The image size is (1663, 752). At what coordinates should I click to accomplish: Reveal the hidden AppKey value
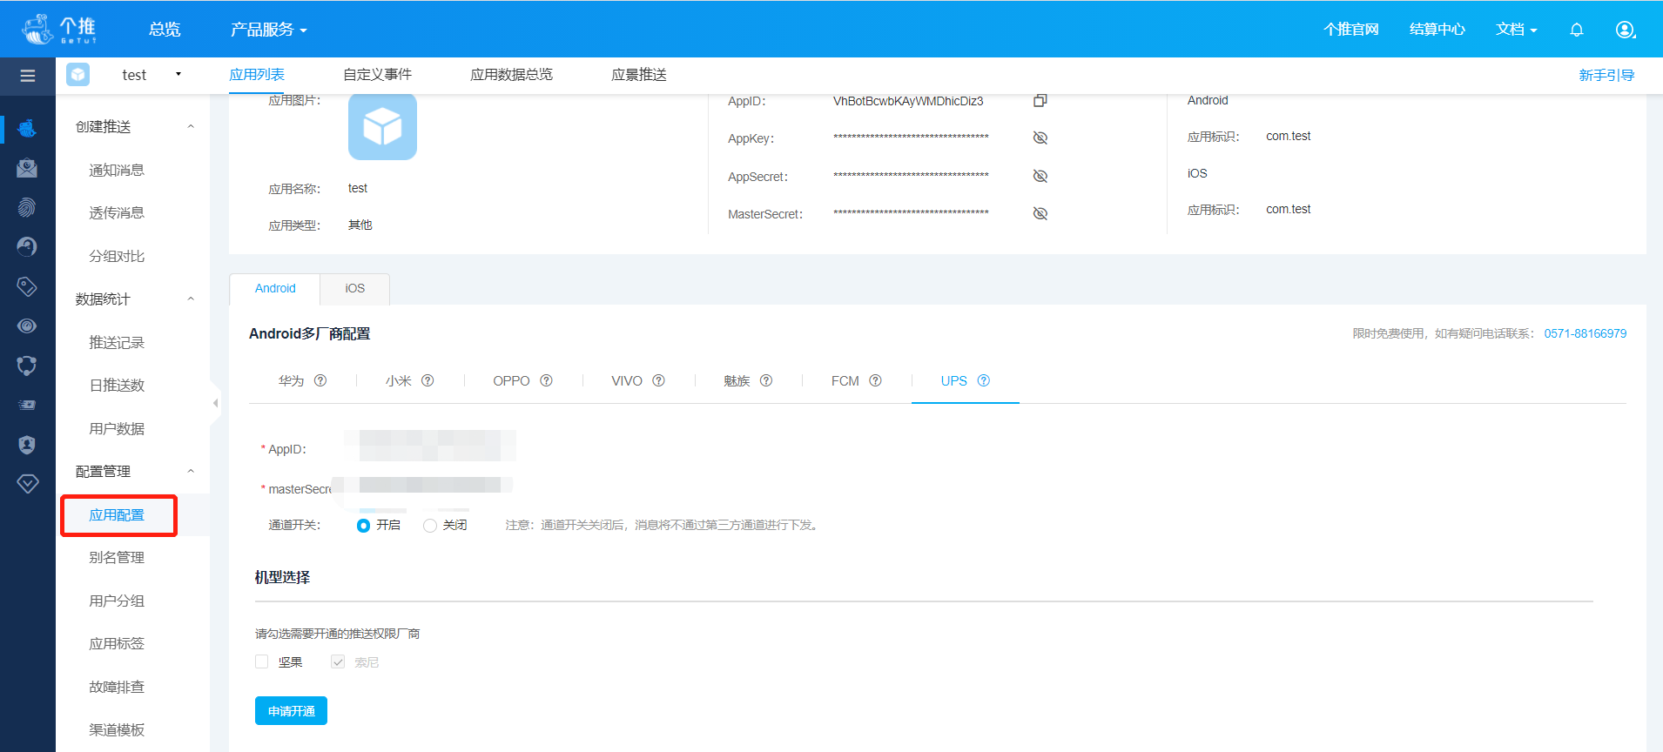tap(1040, 138)
